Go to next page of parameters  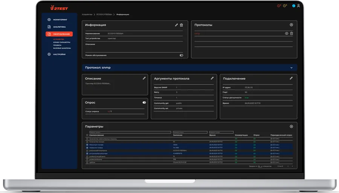point(293,166)
